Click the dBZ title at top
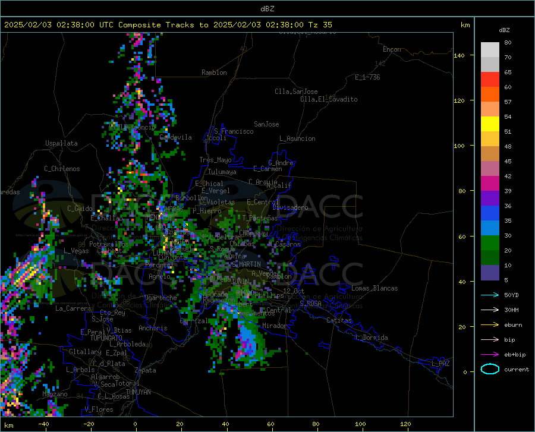The height and width of the screenshot is (432, 535). 267,9
